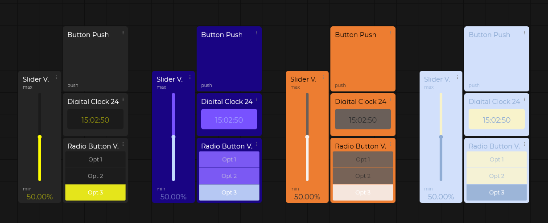Select Opt 1 in orange Radio Button widget
This screenshot has width=548, height=223.
click(x=363, y=159)
